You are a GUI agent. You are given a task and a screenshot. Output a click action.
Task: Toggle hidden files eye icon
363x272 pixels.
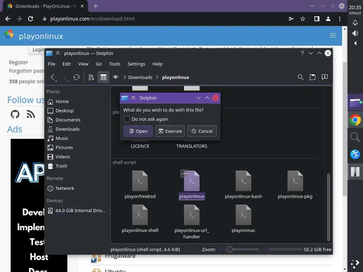(116, 77)
